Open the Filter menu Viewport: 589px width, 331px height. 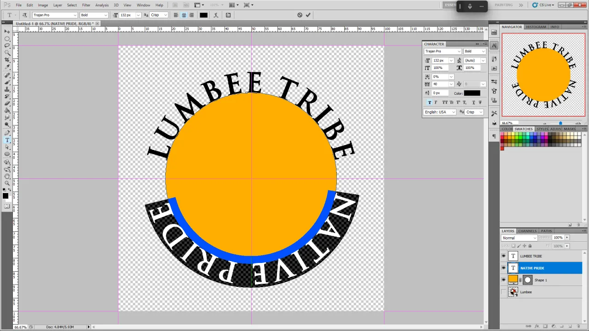pyautogui.click(x=86, y=5)
